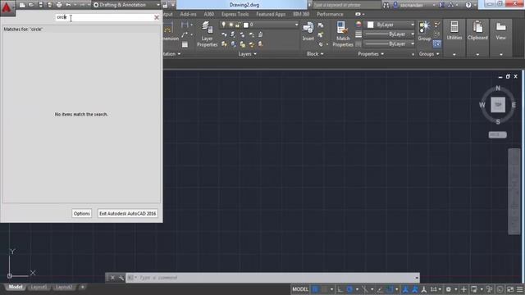The image size is (525, 295).
Task: Open annotation scale 1:1 dropdown
Action: point(436,289)
